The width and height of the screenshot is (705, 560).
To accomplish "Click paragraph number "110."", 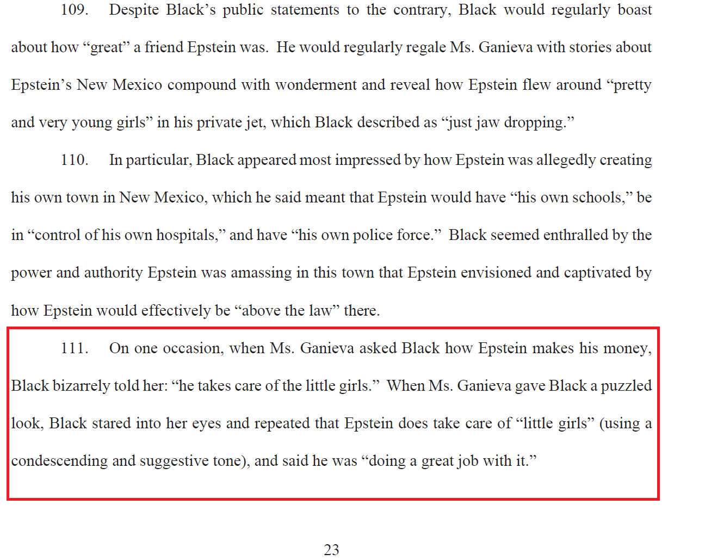I will point(75,160).
